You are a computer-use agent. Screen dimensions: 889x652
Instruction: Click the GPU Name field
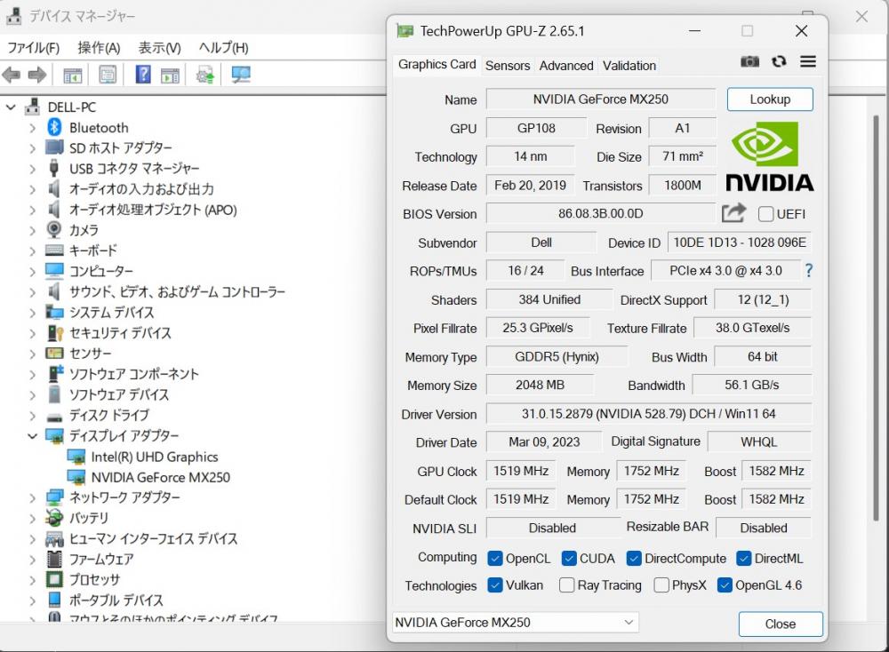click(600, 99)
